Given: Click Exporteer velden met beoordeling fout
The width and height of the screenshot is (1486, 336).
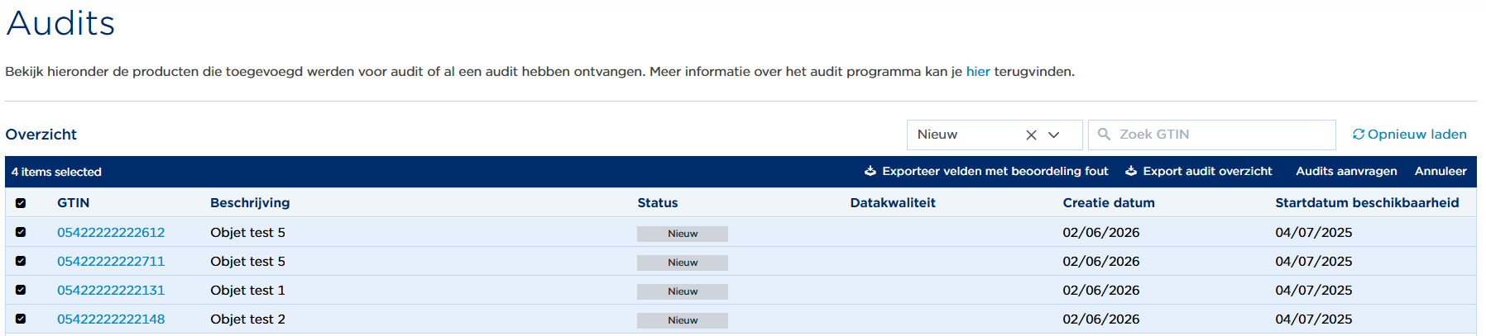Looking at the screenshot, I should click(986, 171).
